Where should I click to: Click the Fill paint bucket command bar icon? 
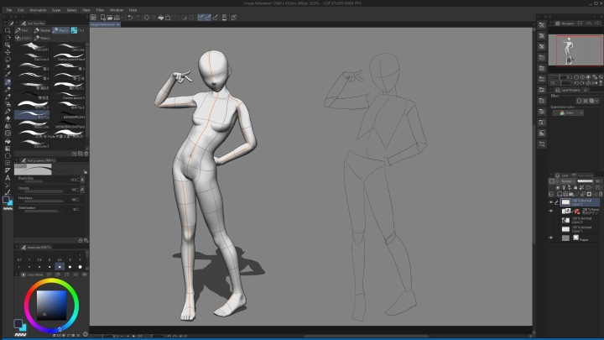tap(160, 18)
